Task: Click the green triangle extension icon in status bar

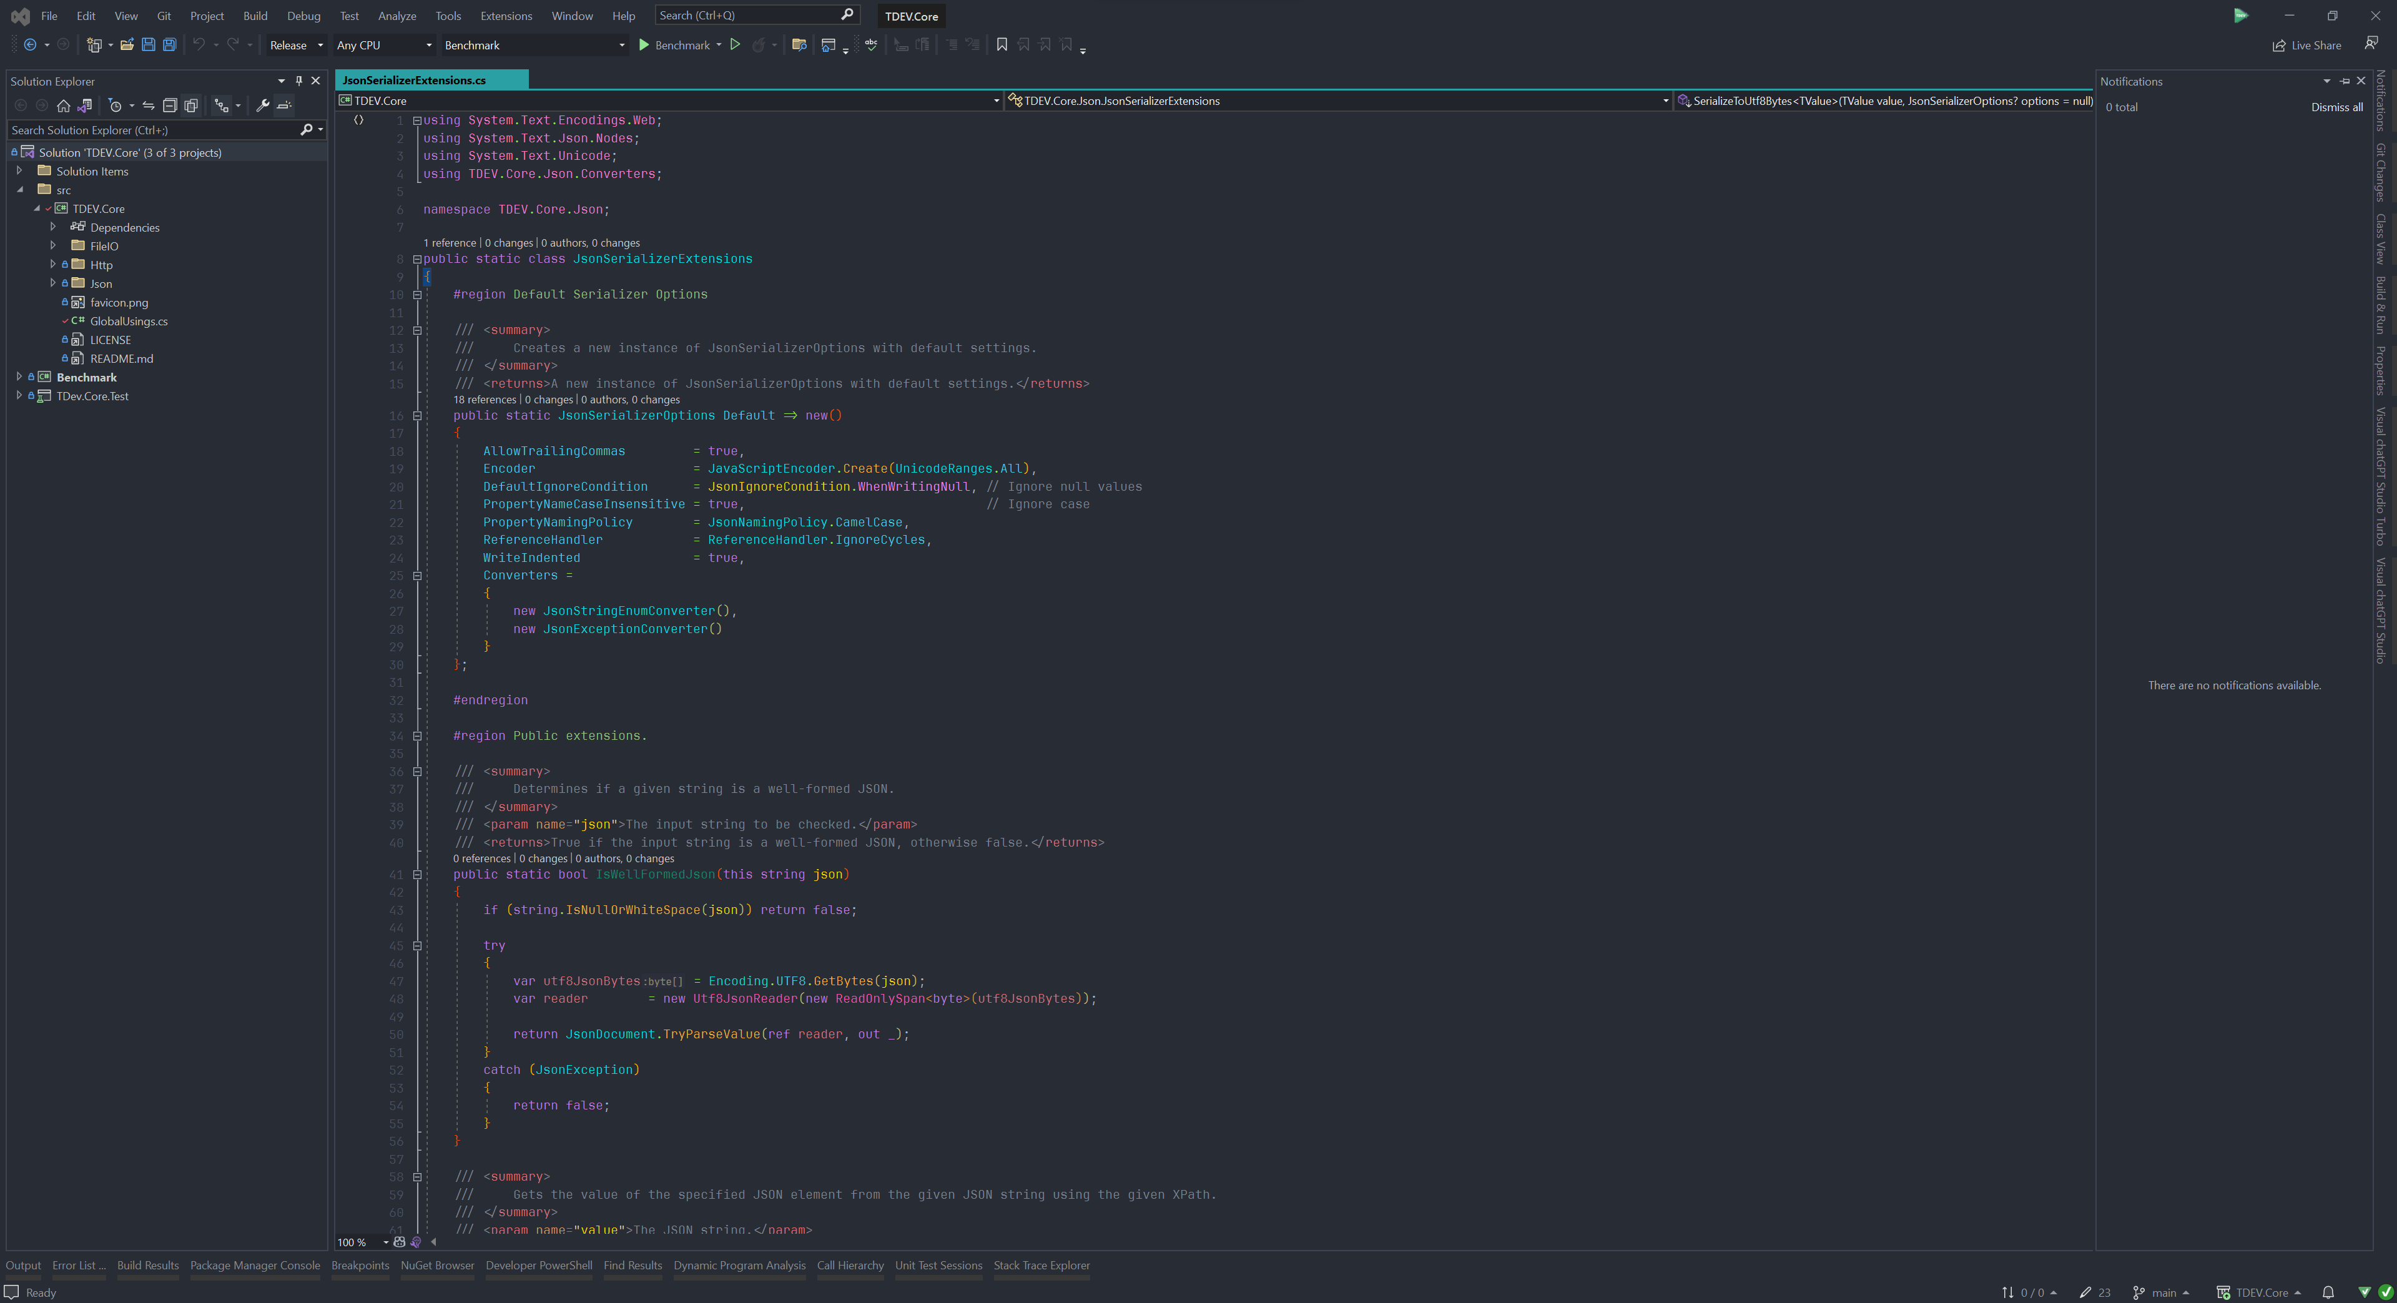Action: (x=2365, y=1292)
